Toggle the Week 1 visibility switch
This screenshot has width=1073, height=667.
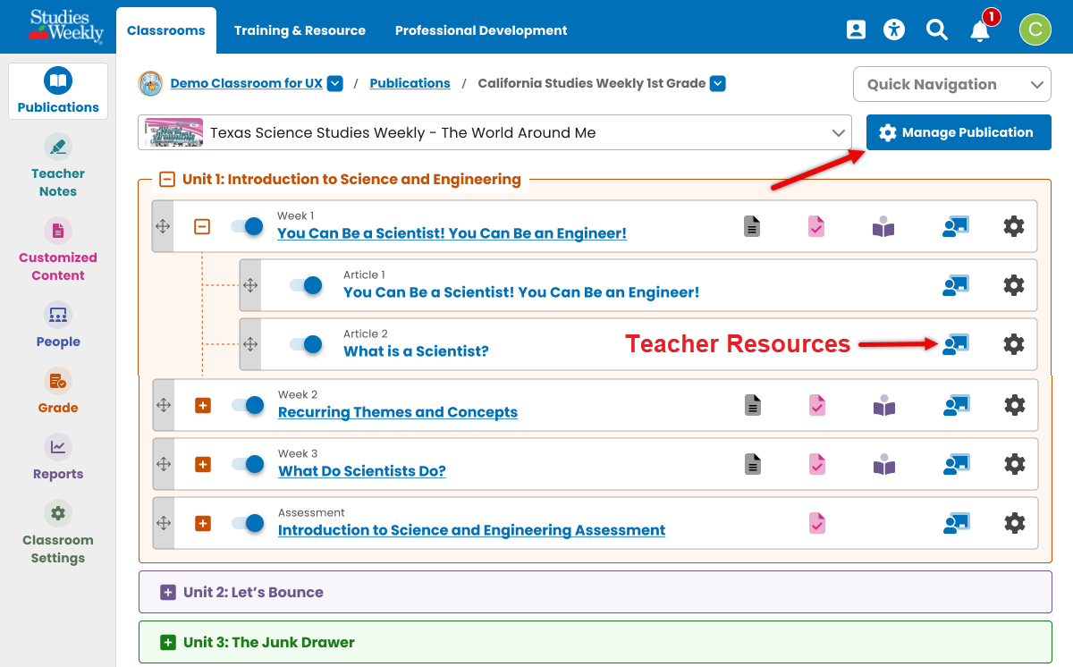pos(247,226)
